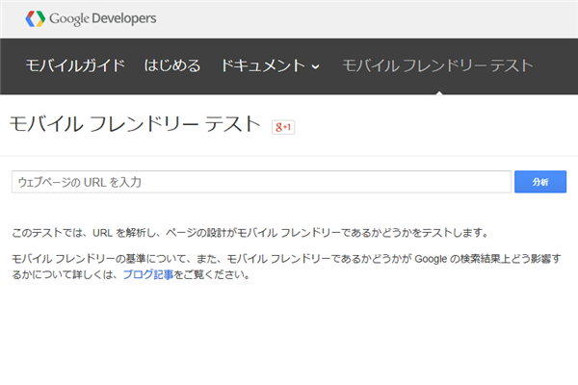Expand the ドキュメント dropdown menu
578x385 pixels.
pyautogui.click(x=270, y=66)
